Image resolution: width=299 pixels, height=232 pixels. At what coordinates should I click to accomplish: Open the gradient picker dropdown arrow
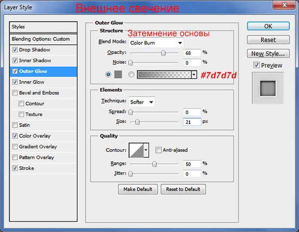tap(194, 75)
